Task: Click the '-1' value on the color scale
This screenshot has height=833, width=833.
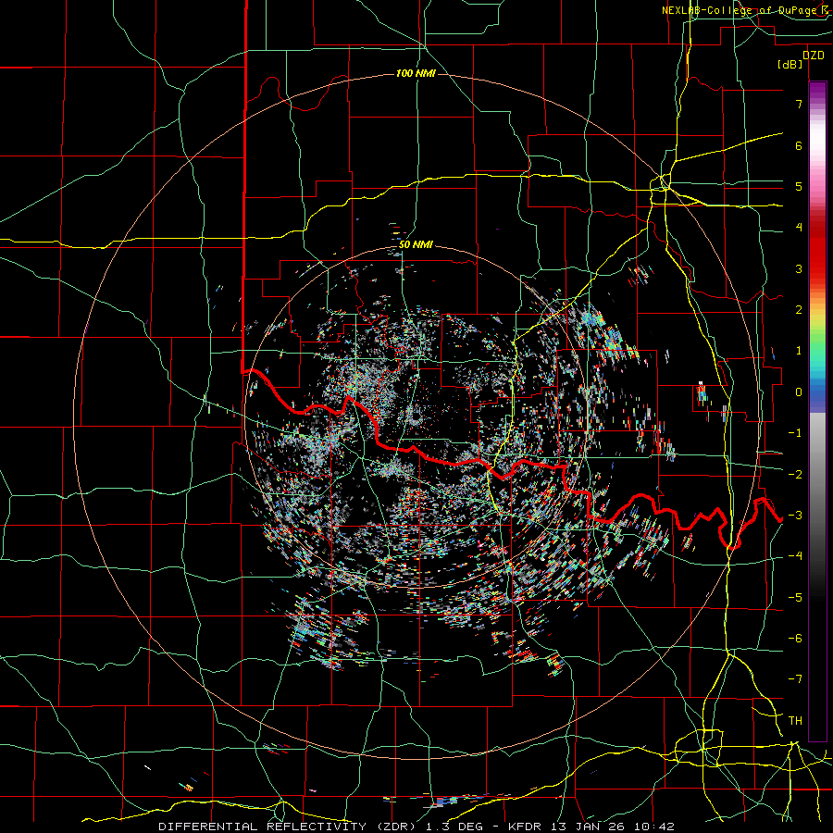Action: tap(795, 433)
